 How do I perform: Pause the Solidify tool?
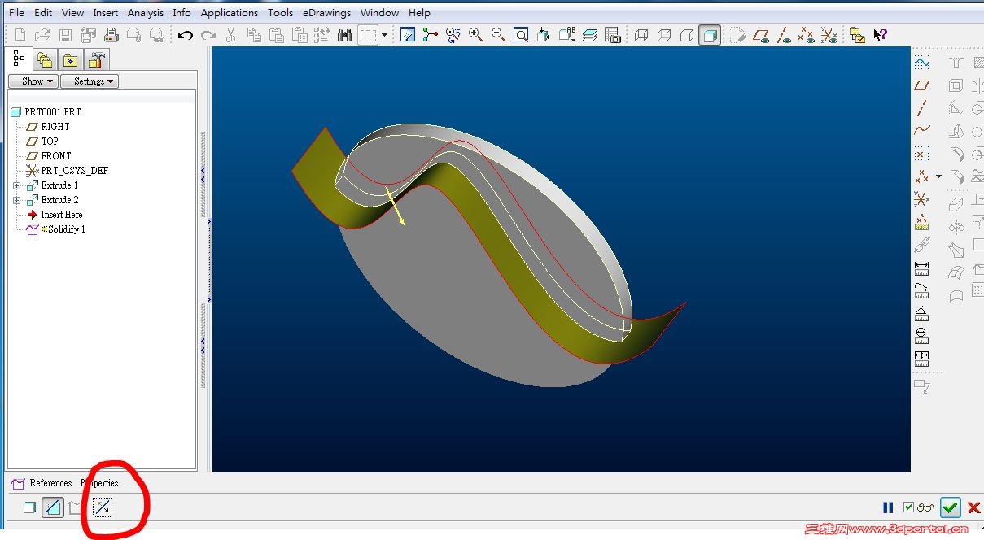click(888, 507)
